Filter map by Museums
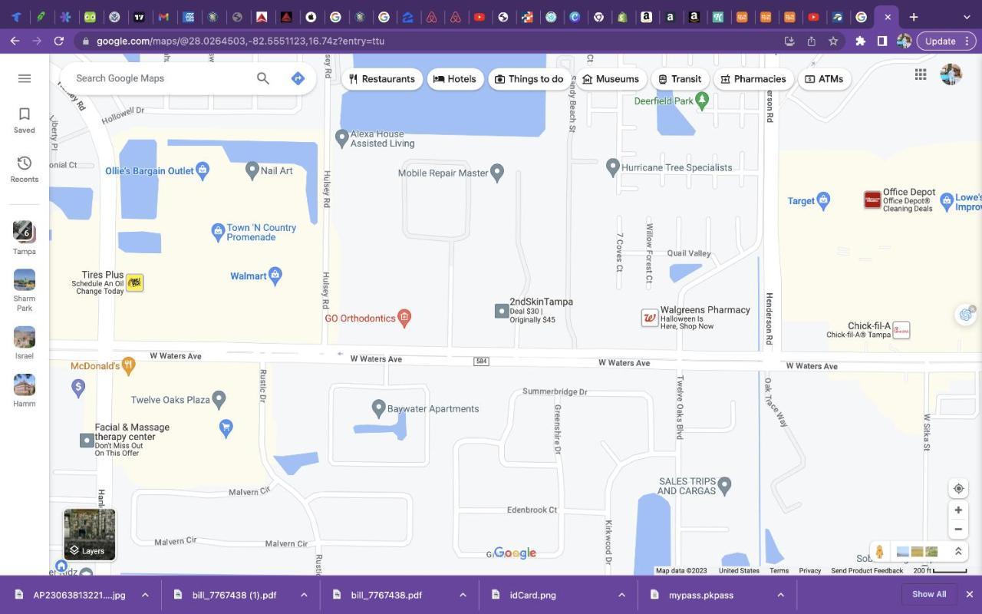The width and height of the screenshot is (982, 614). (611, 79)
